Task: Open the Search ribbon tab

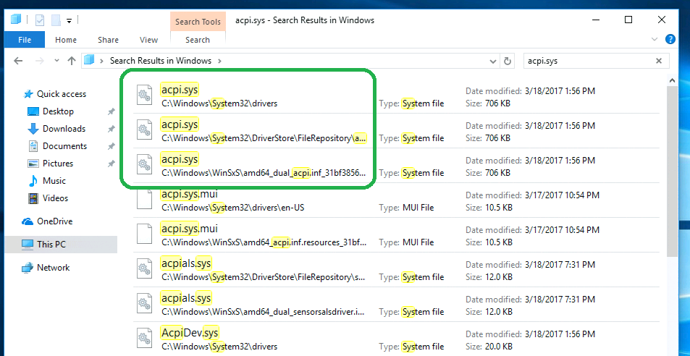Action: [198, 40]
